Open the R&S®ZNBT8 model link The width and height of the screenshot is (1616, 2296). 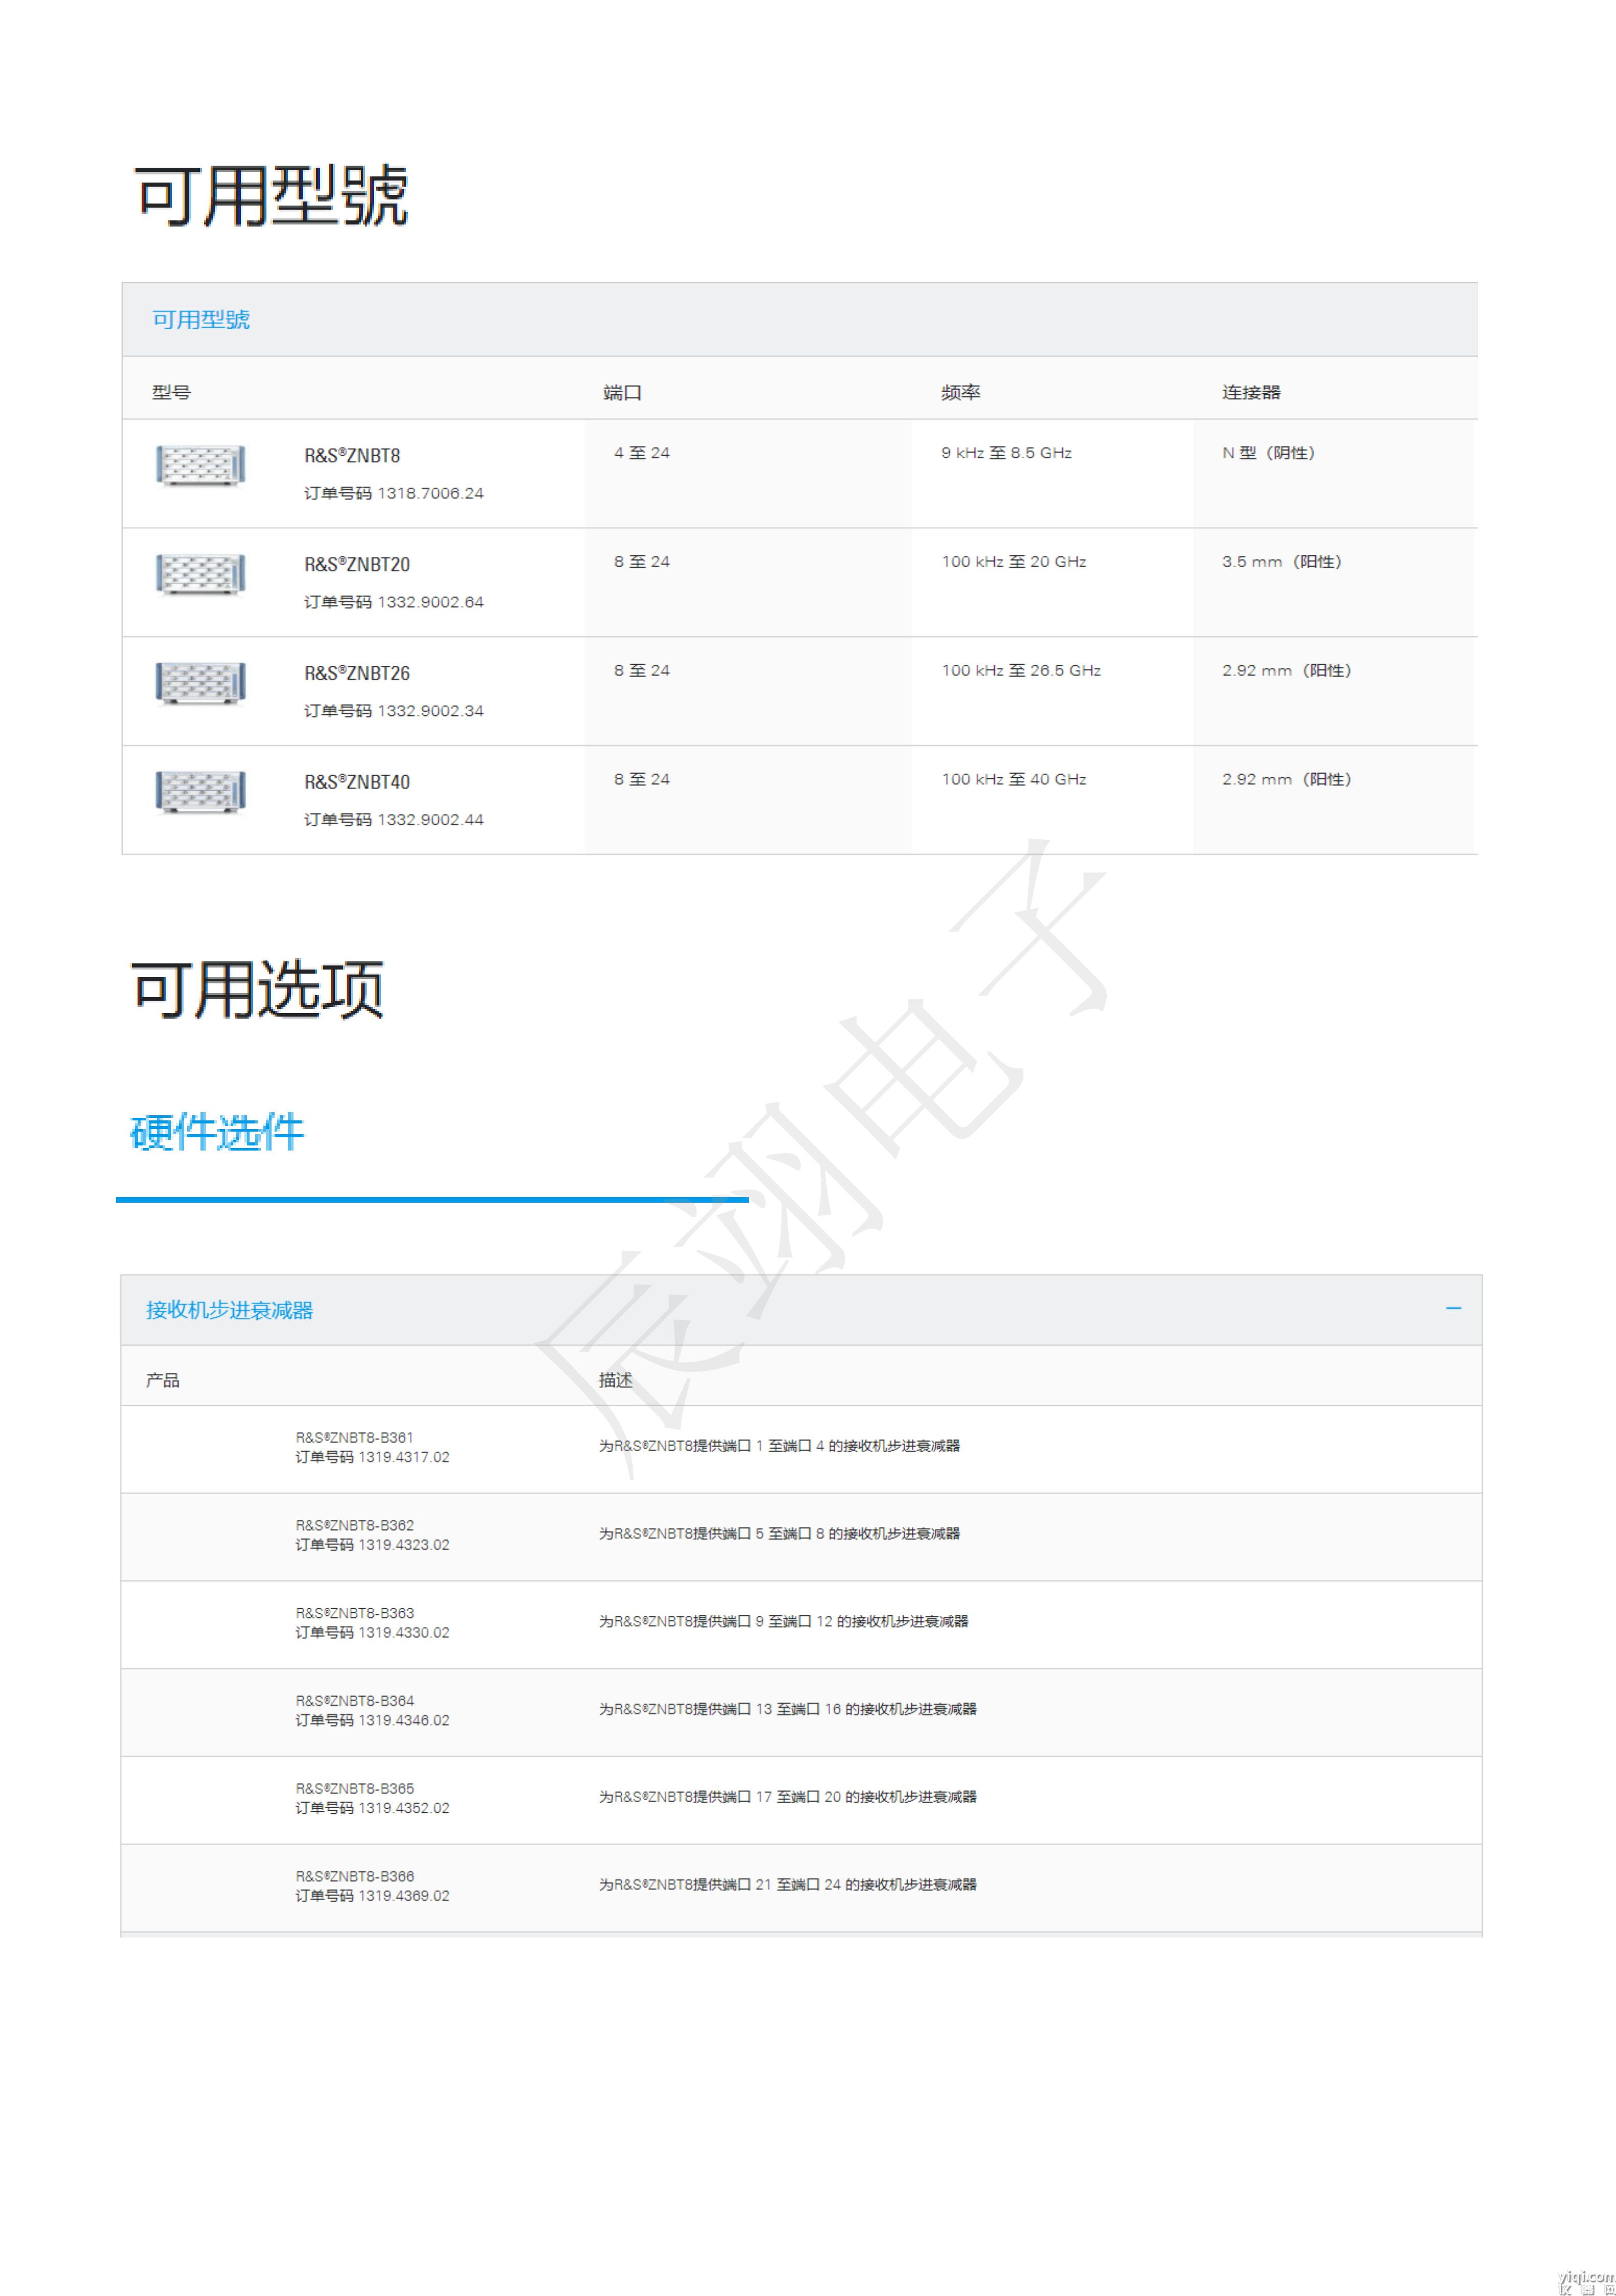[352, 456]
